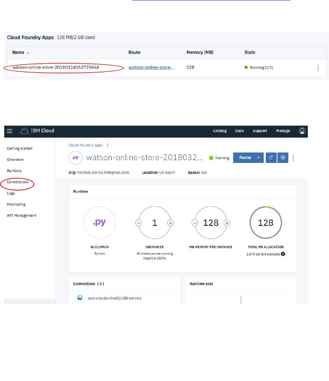Image resolution: width=329 pixels, height=381 pixels.
Task: Click the green Running status near app title
Action: pos(219,158)
